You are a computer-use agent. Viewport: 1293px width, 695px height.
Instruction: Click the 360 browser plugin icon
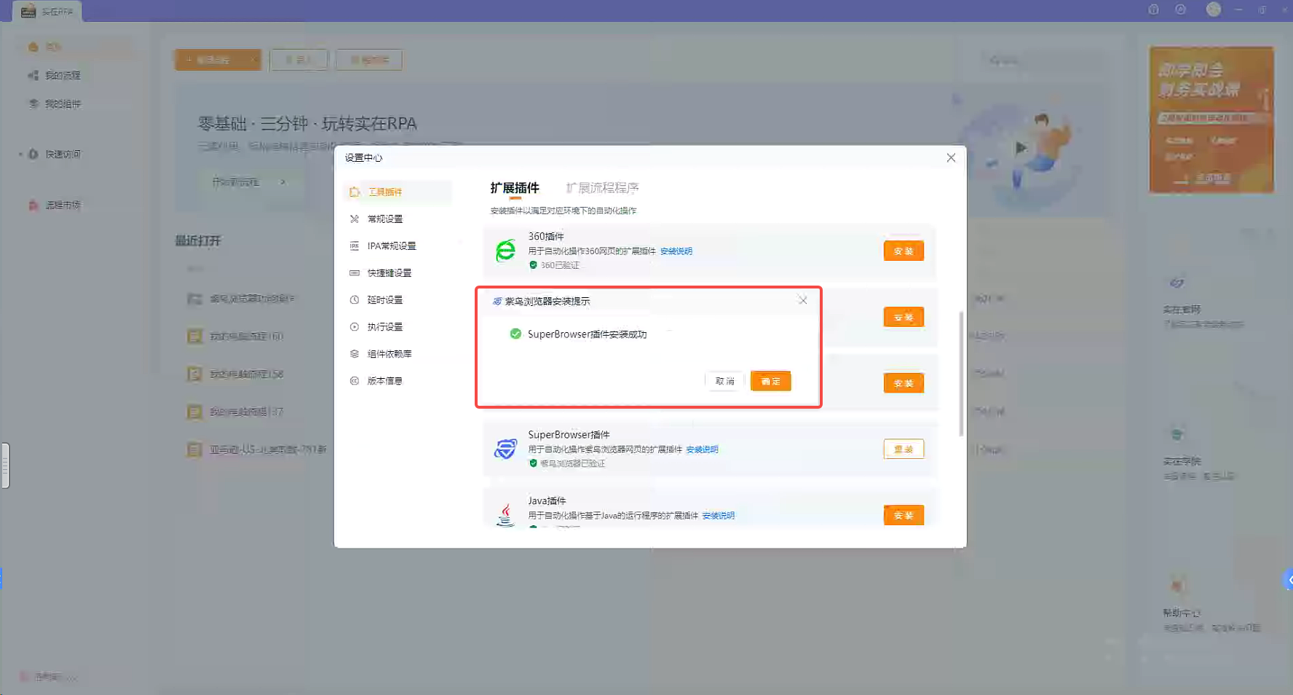pyautogui.click(x=505, y=251)
